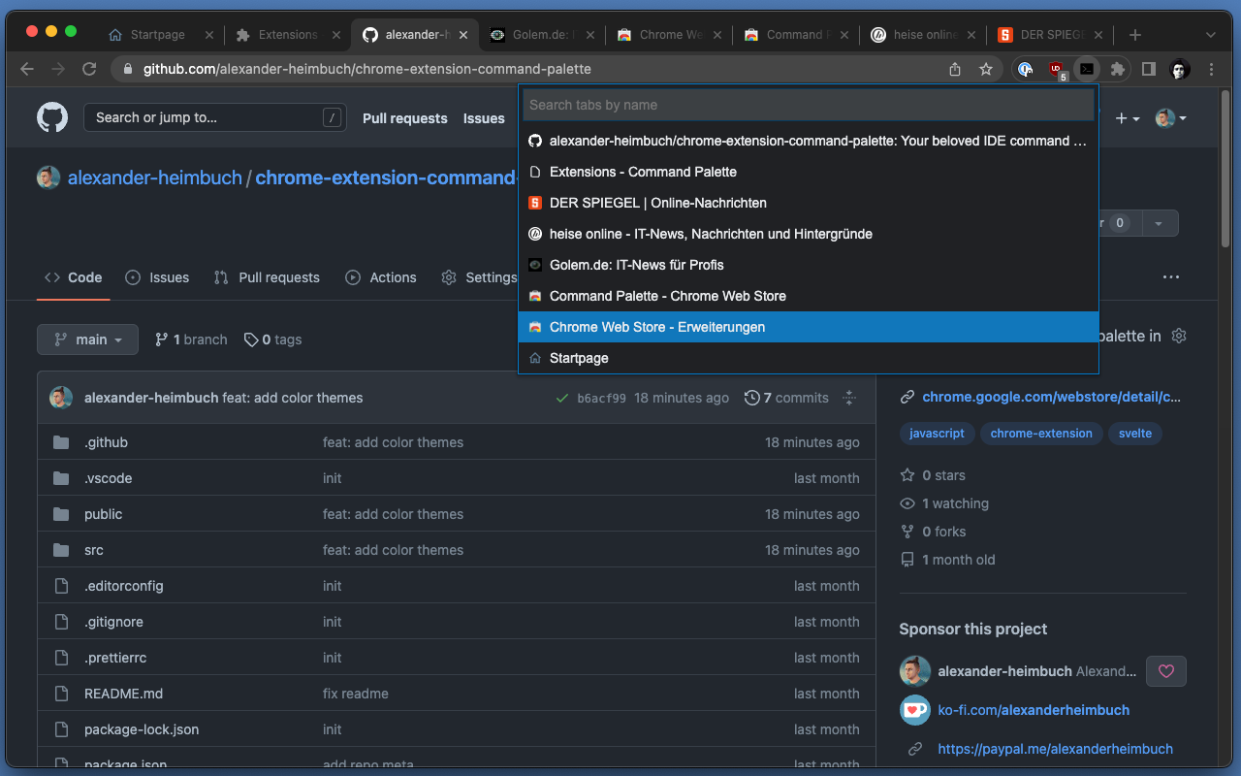Select 'Startpage' entry in palette list

(x=809, y=358)
